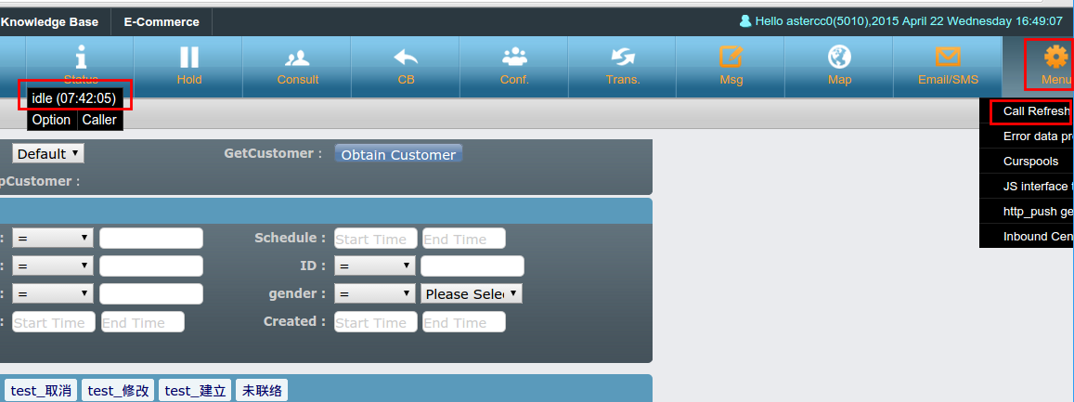Open the gender 'Please Select' dropdown
The width and height of the screenshot is (1074, 402).
472,293
